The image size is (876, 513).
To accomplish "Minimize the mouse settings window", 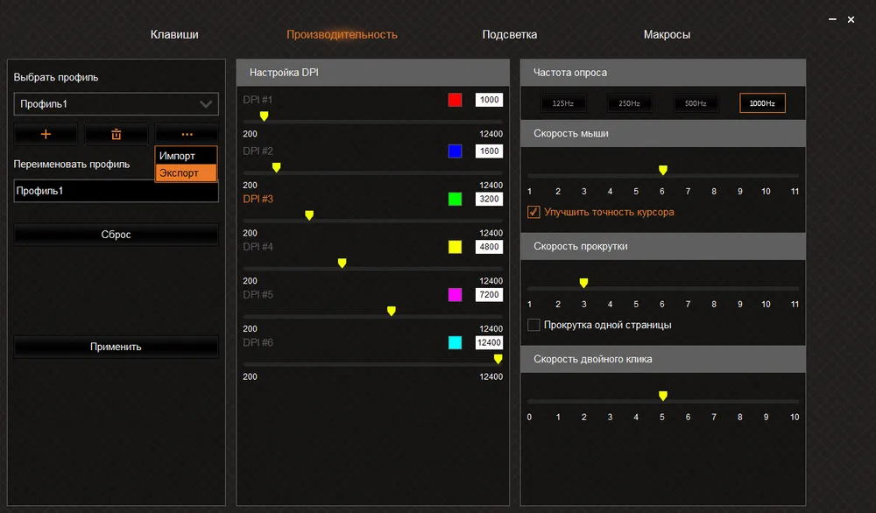I will pyautogui.click(x=832, y=19).
